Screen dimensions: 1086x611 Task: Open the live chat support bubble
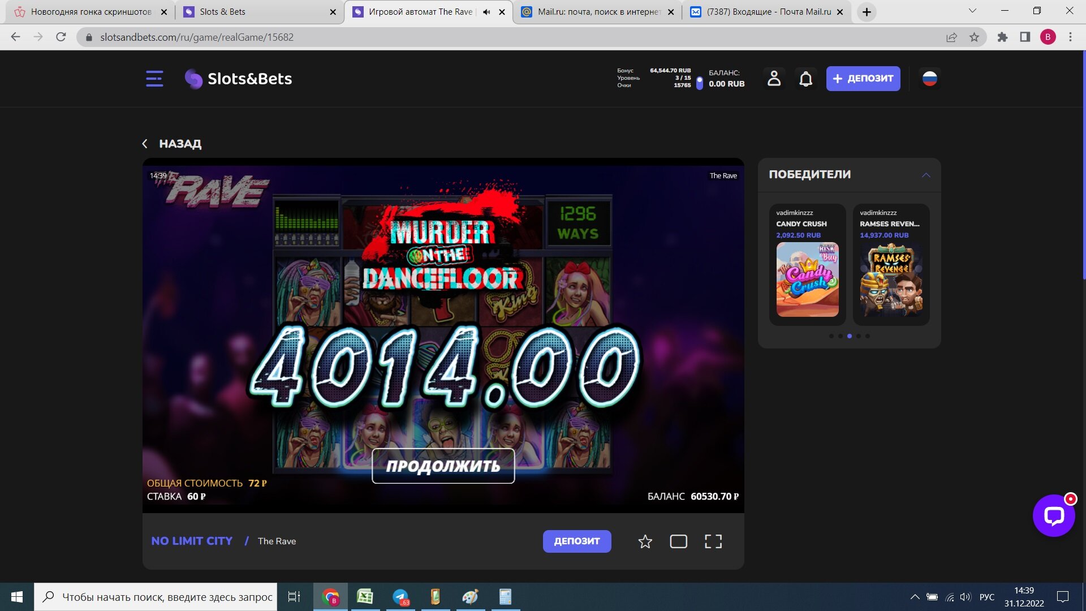(1054, 515)
